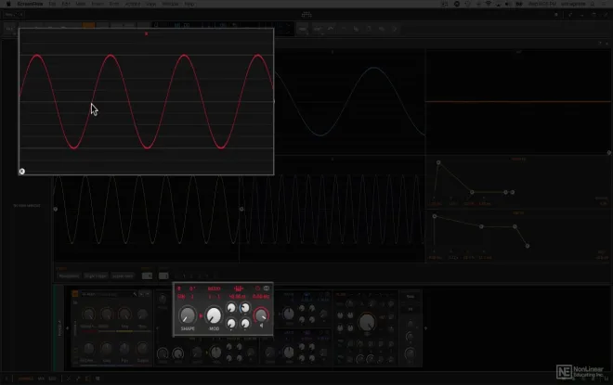The width and height of the screenshot is (613, 385).
Task: Click the top peak point of the upper envelope
Action: pyautogui.click(x=438, y=162)
